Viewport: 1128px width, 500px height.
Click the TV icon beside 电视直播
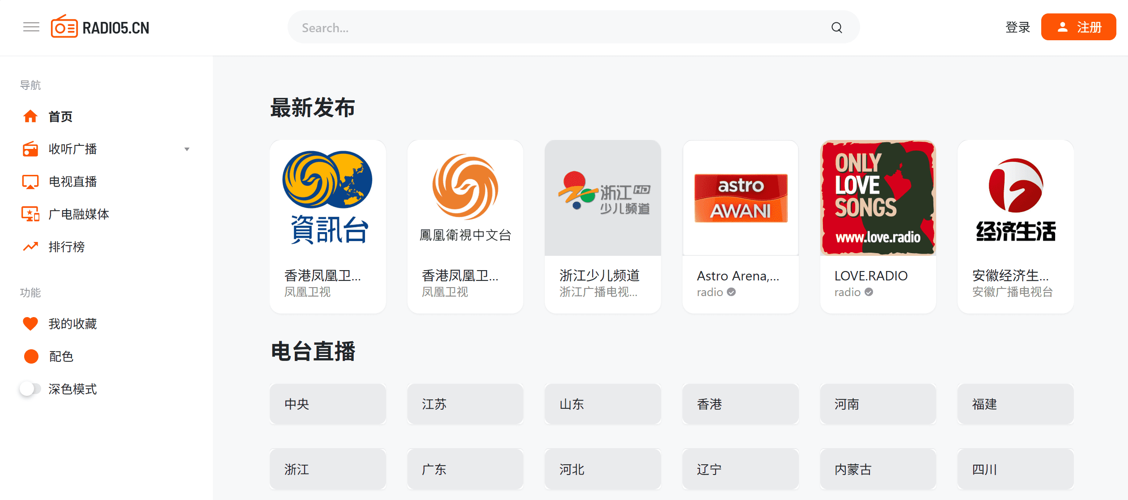click(30, 182)
